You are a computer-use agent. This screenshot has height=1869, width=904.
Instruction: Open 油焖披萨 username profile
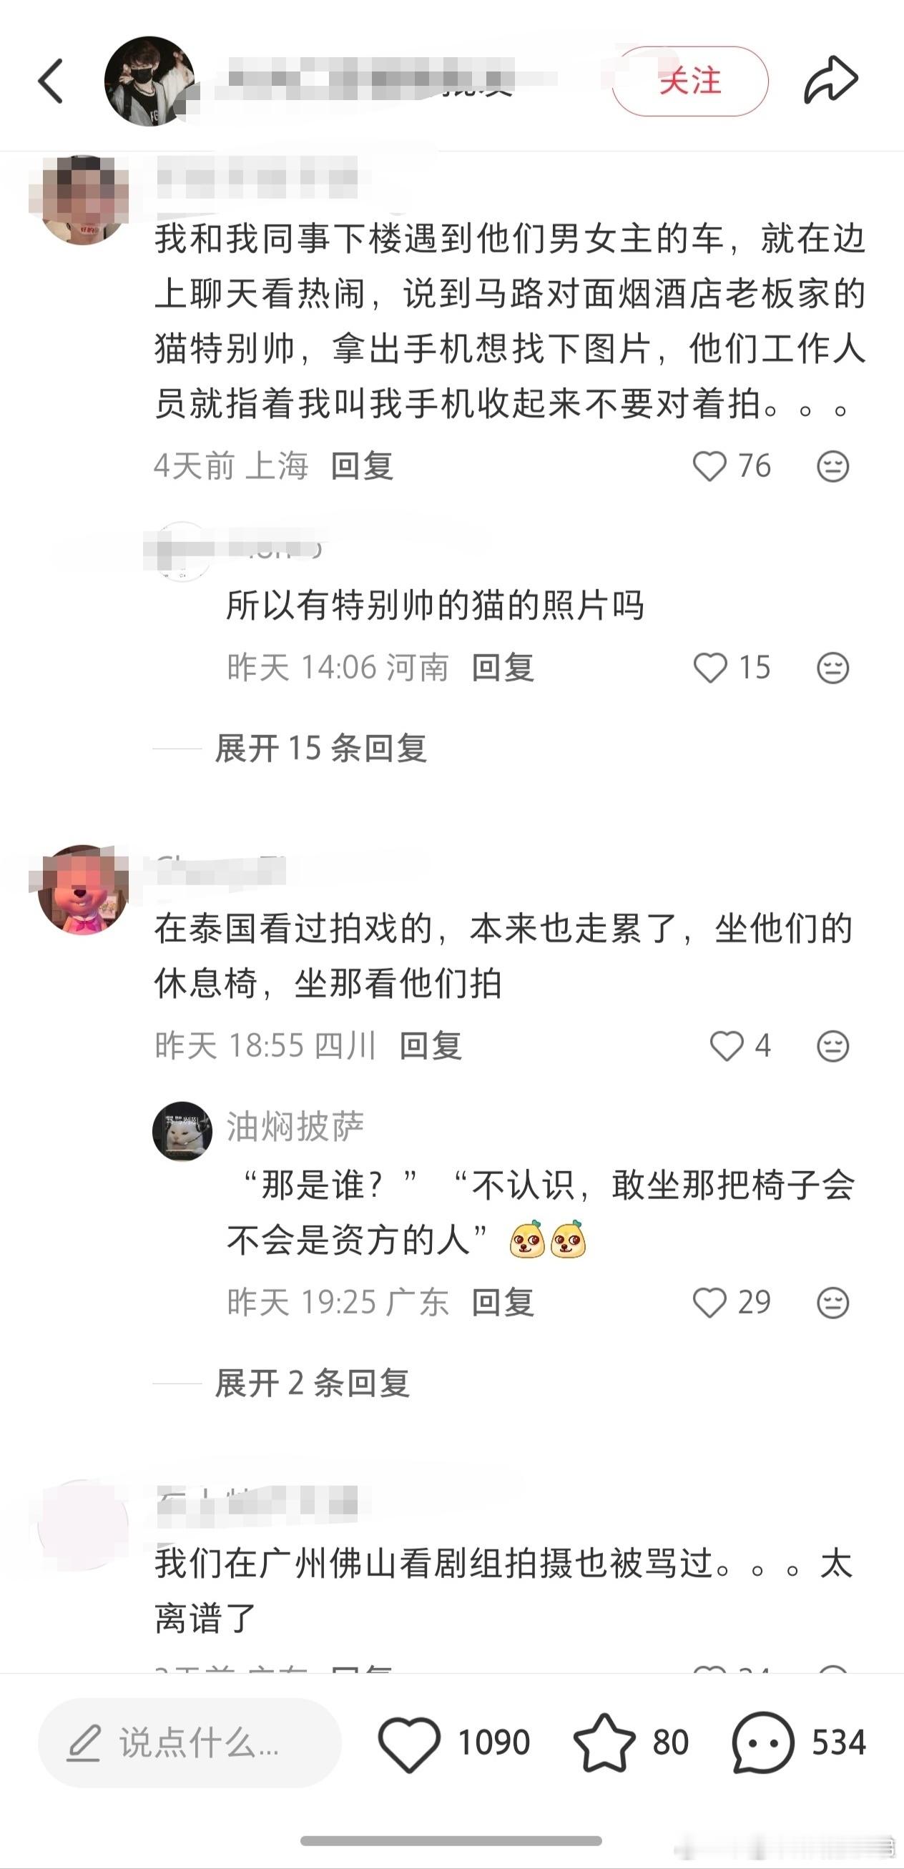[295, 1127]
